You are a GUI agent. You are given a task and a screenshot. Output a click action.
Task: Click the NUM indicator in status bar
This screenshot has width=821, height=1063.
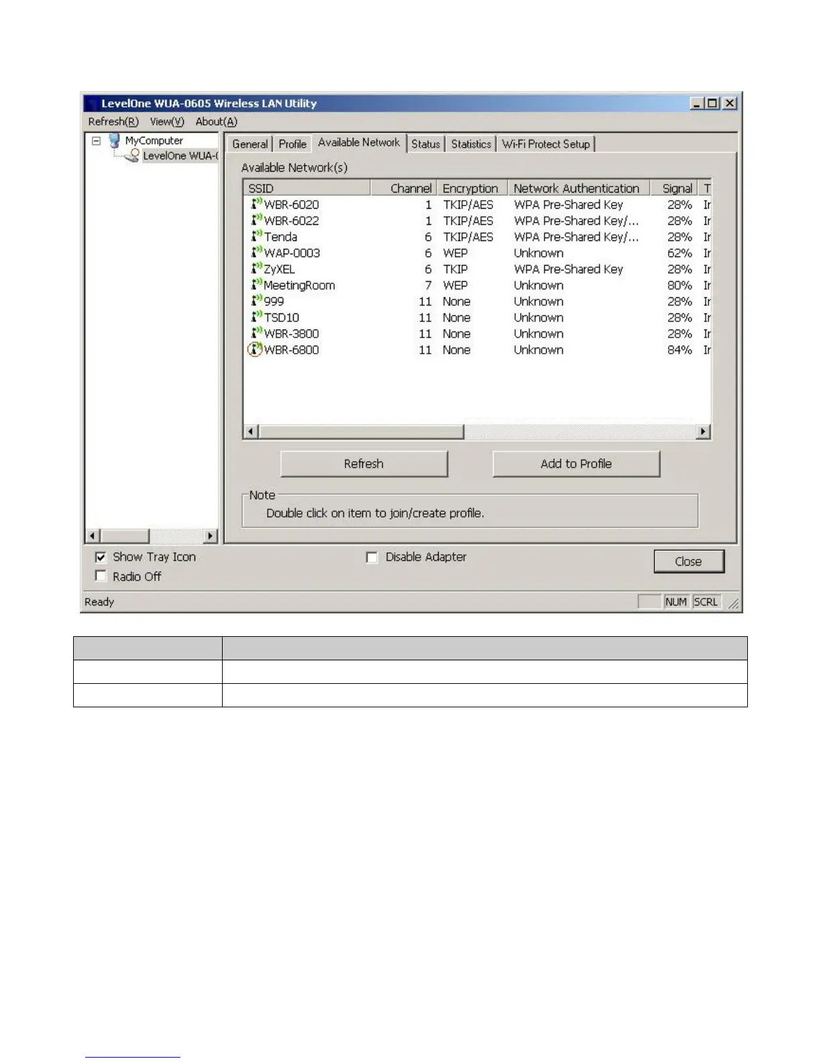pyautogui.click(x=676, y=602)
